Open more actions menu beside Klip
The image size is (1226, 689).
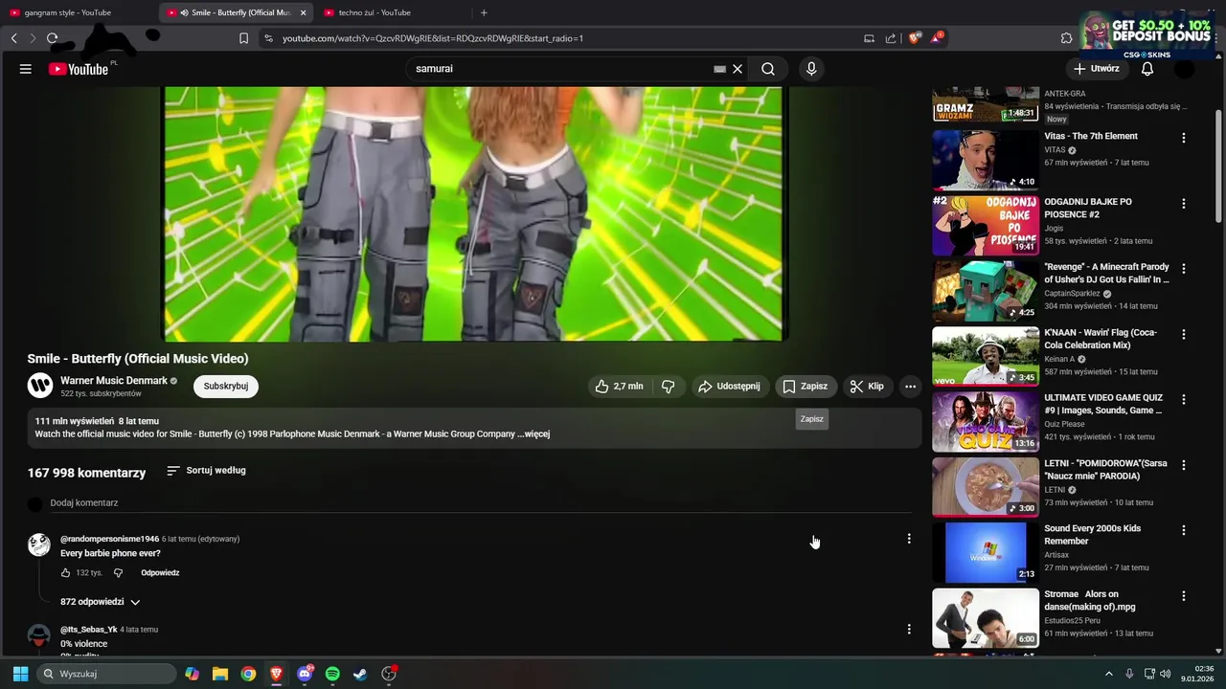point(910,387)
